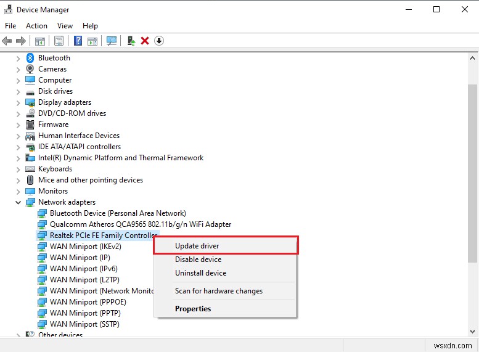Toggle the console tree toolbar icon
Image resolution: width=479 pixels, height=352 pixels.
point(40,41)
